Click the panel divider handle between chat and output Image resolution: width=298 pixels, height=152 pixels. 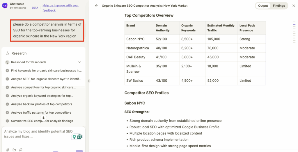point(89,81)
